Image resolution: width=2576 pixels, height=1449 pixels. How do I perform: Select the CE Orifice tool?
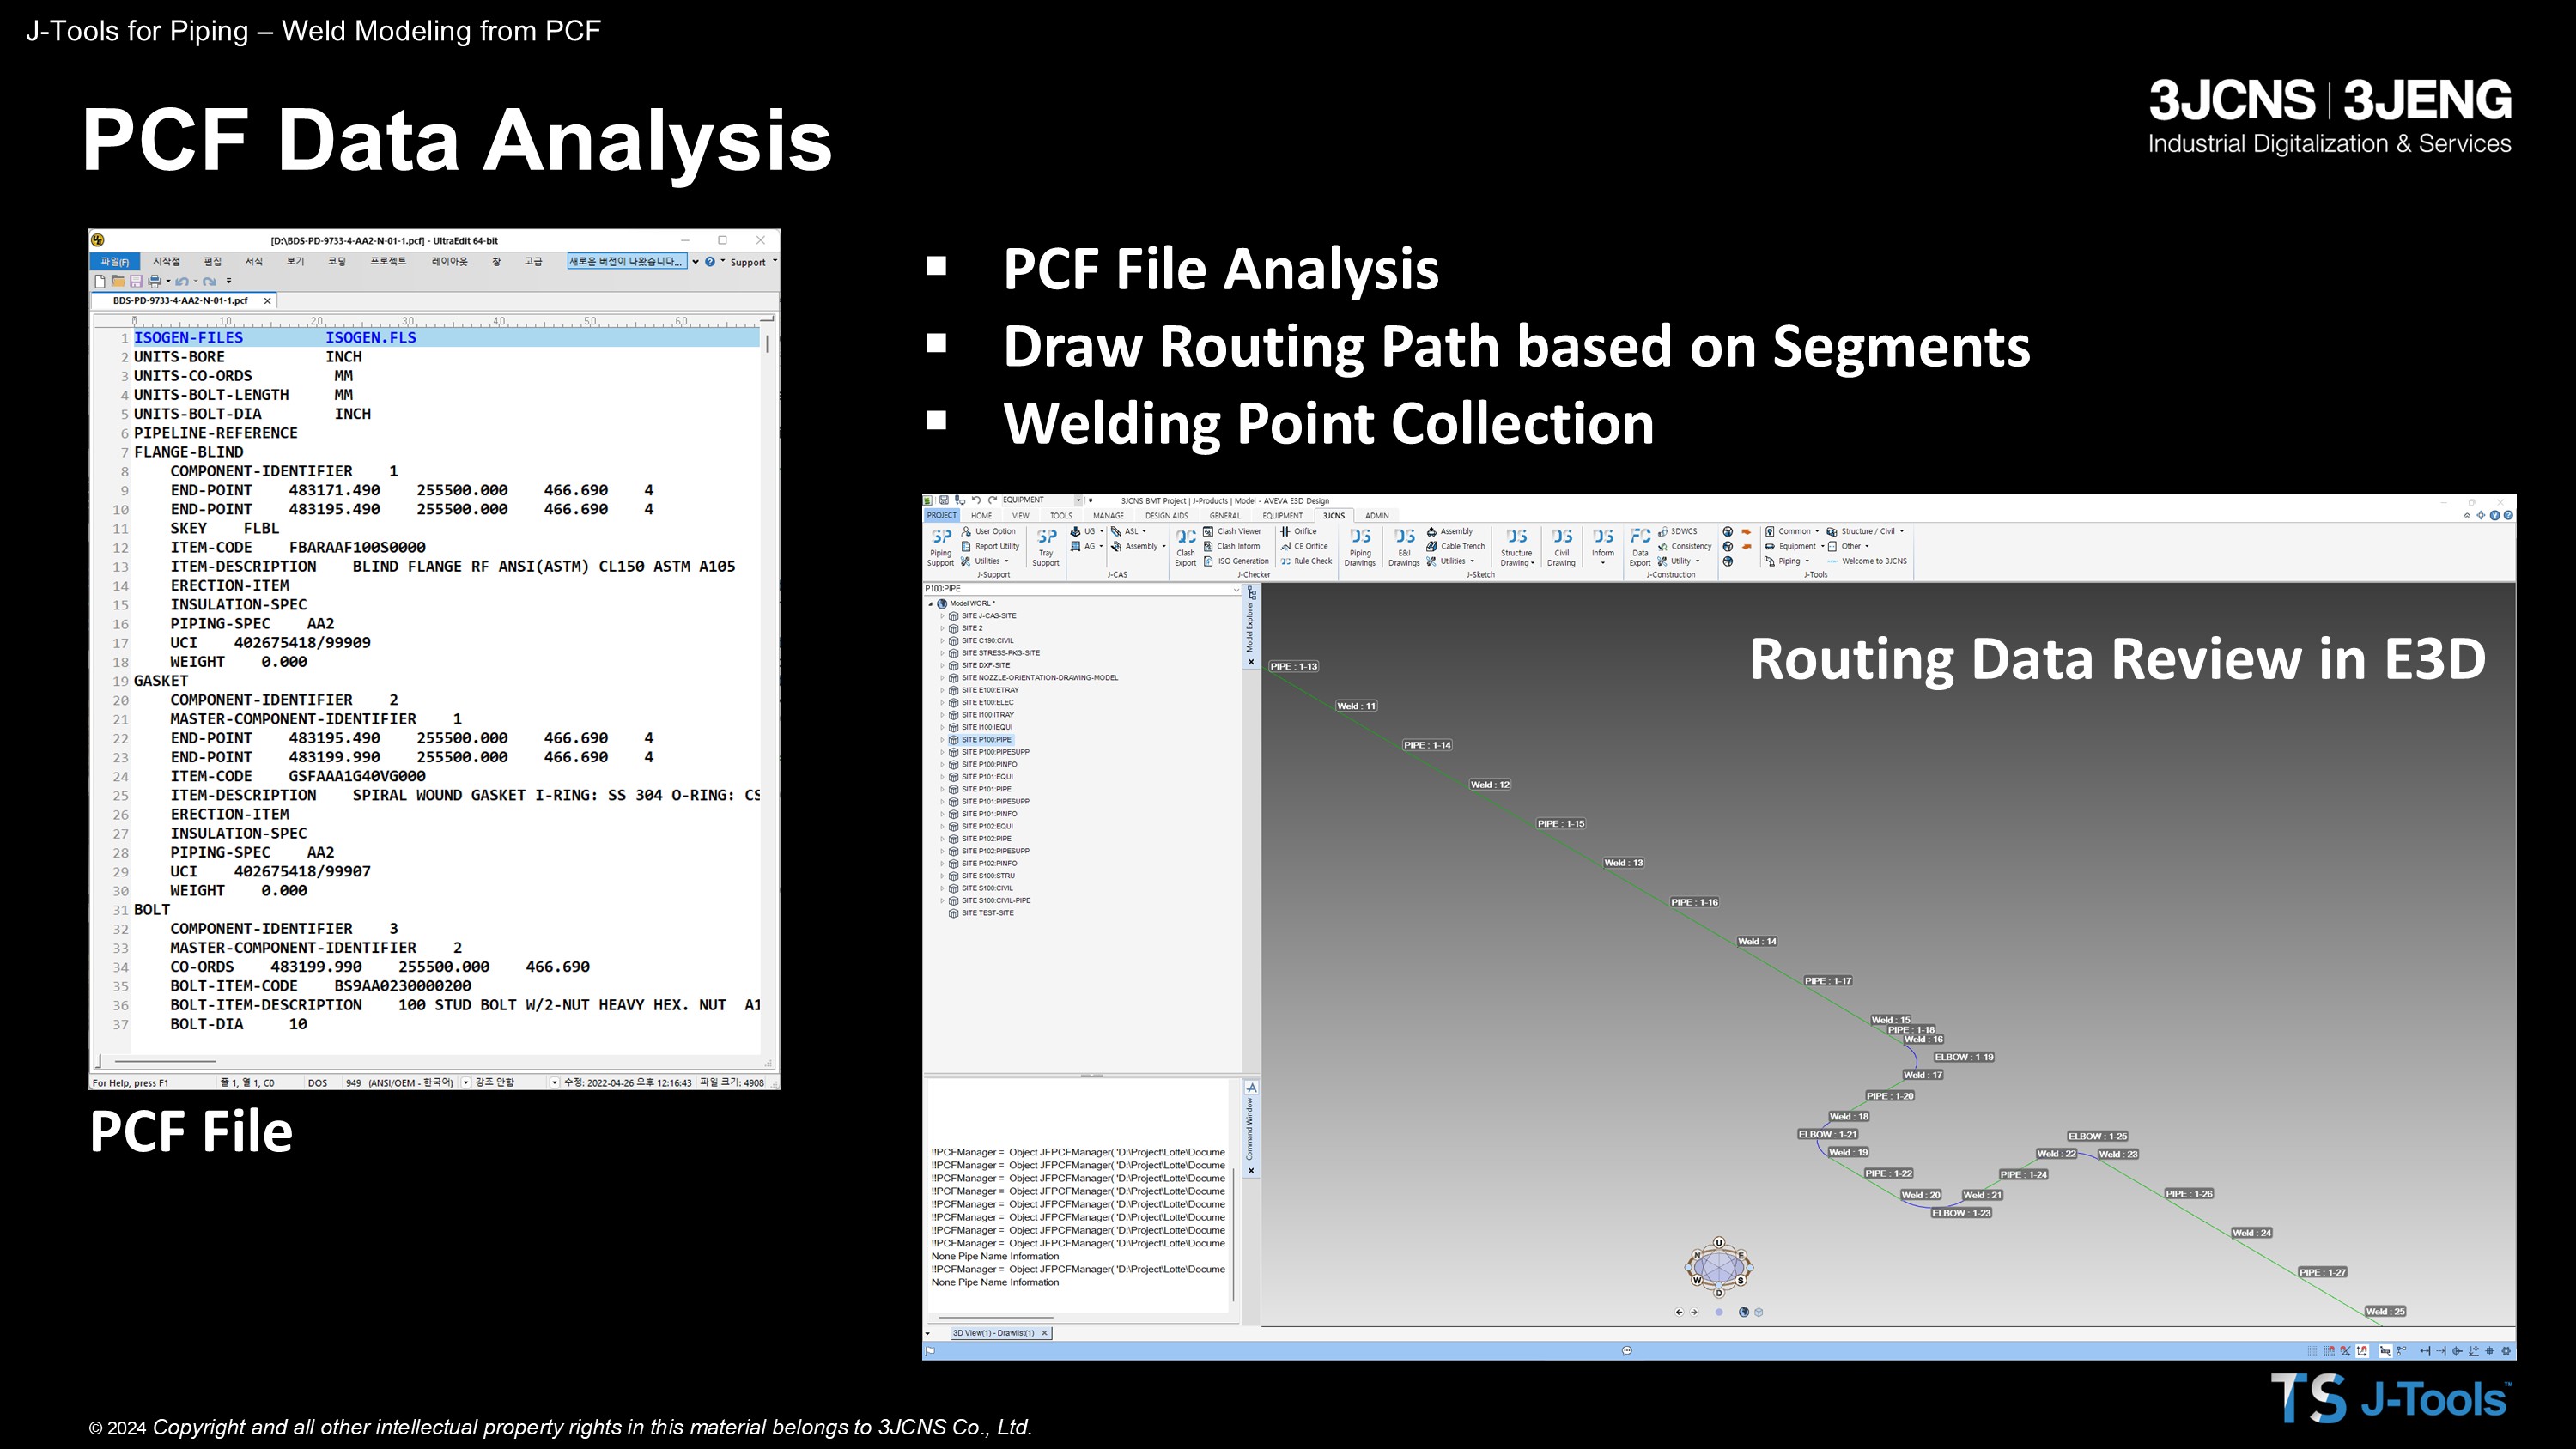[x=1304, y=546]
